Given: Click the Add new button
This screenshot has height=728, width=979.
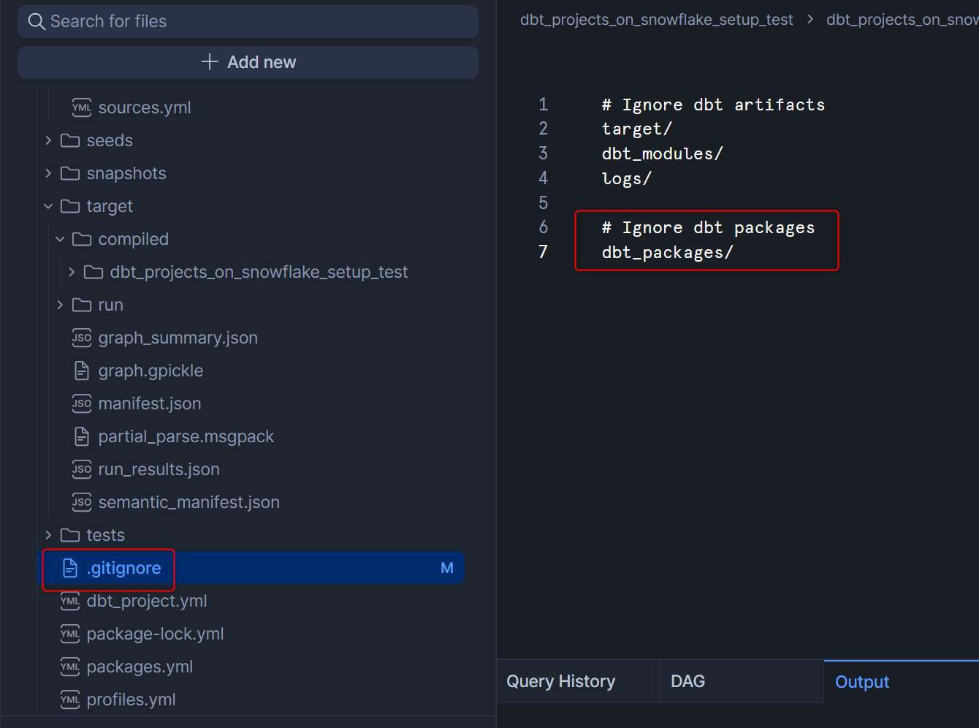Looking at the screenshot, I should 248,62.
